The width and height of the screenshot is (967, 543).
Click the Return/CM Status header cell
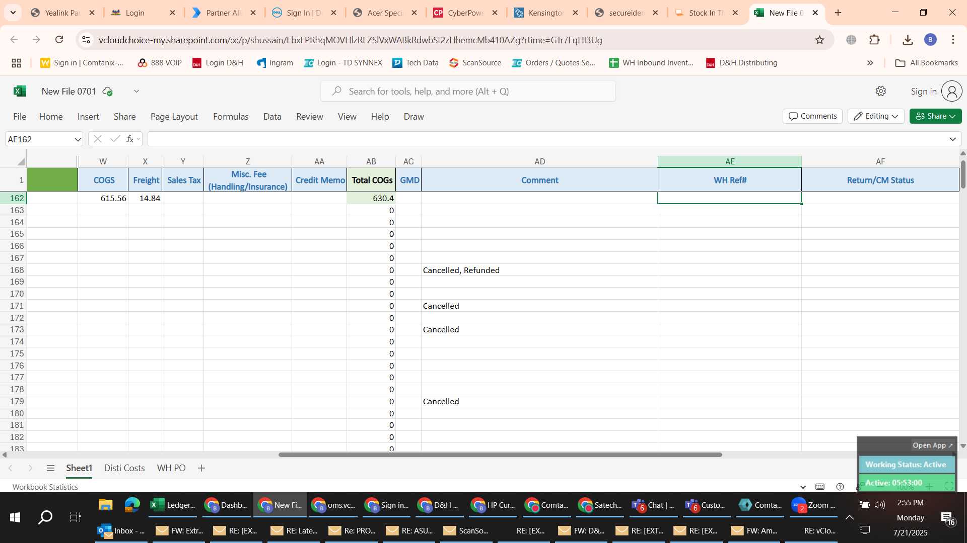[x=880, y=180]
